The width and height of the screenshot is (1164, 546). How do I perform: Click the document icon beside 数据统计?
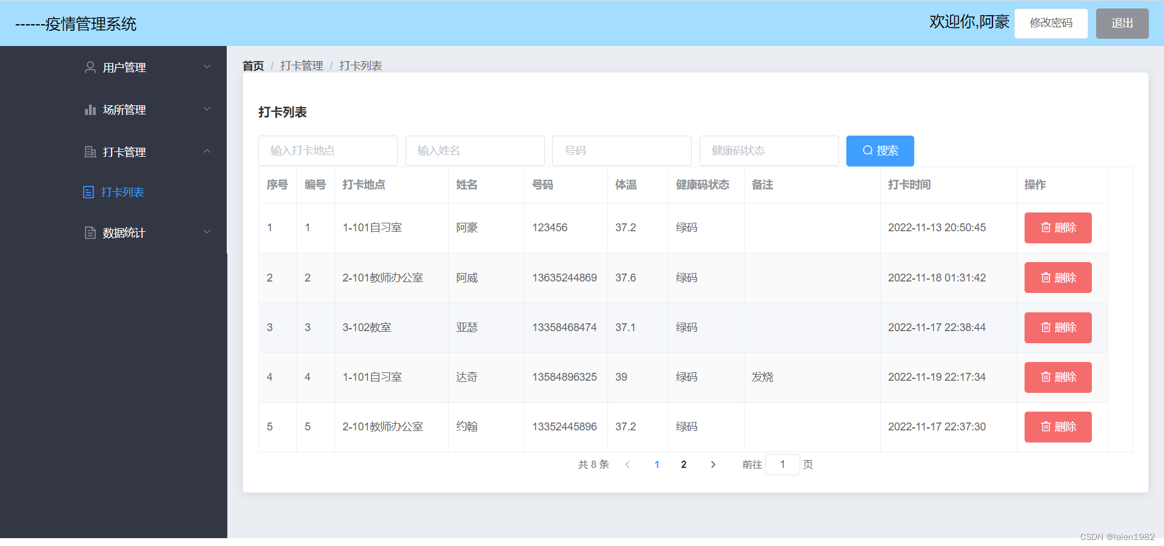tap(90, 232)
